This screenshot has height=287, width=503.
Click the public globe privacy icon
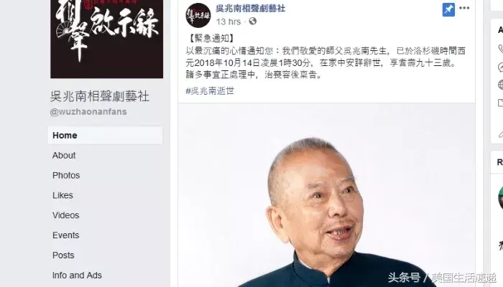(253, 21)
